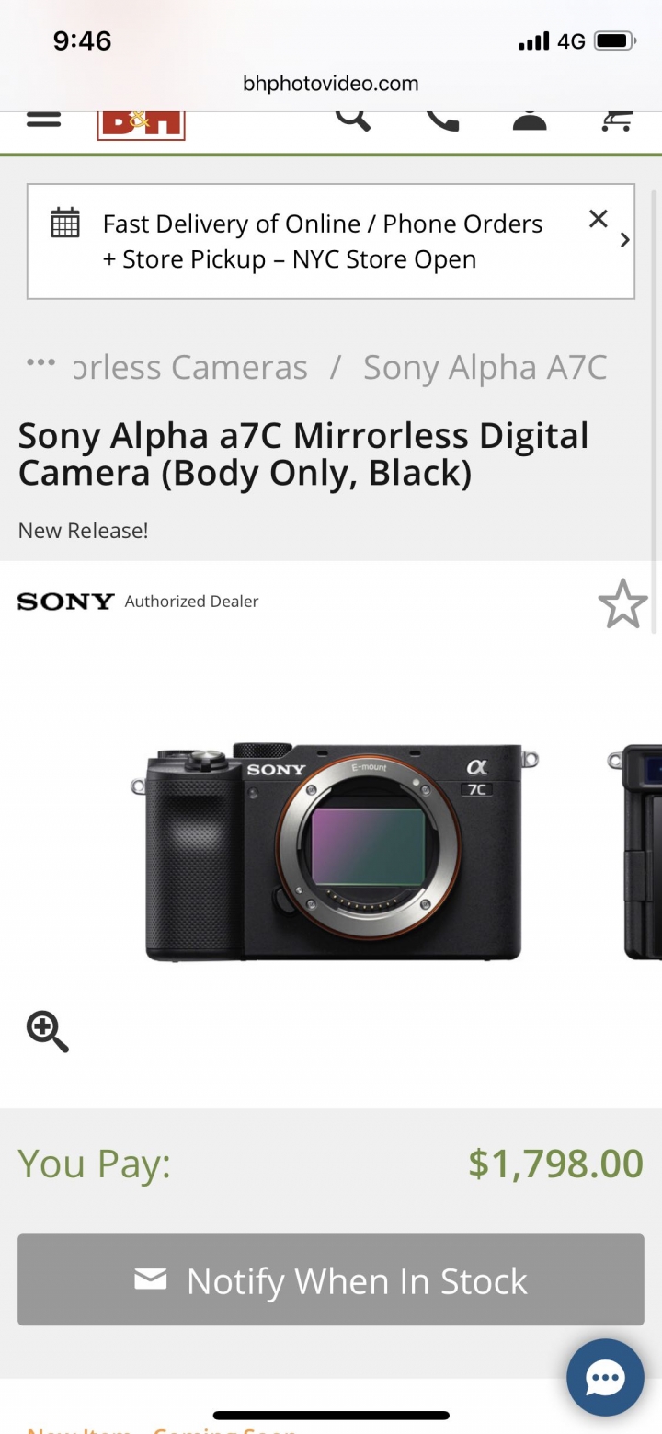The width and height of the screenshot is (662, 1434).
Task: Open the account profile icon
Action: (530, 120)
